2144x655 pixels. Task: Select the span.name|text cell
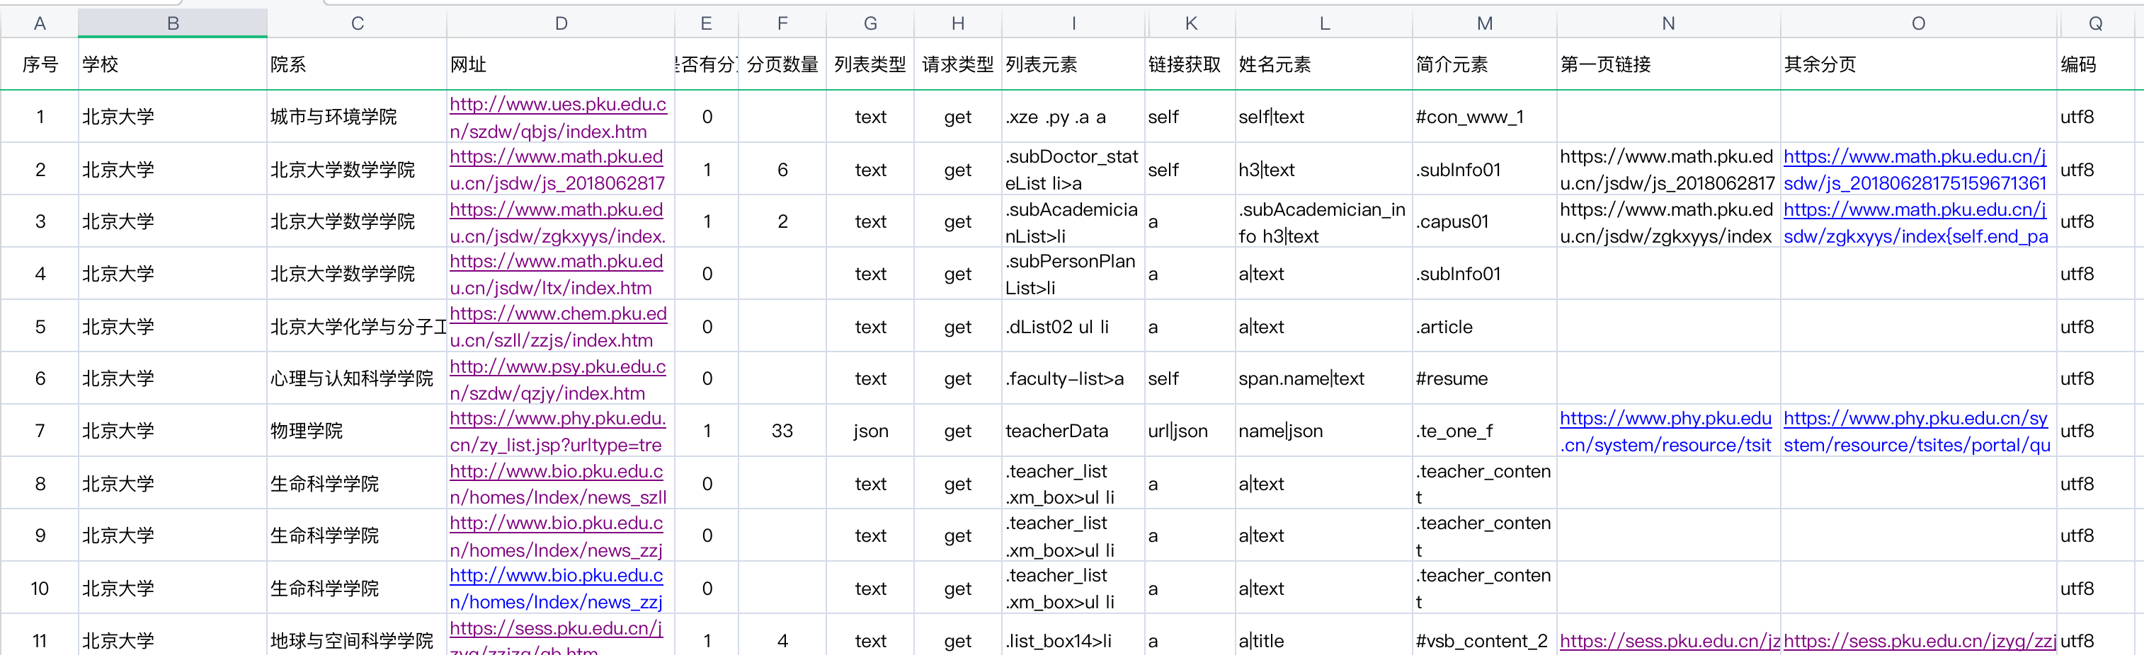coord(1324,379)
